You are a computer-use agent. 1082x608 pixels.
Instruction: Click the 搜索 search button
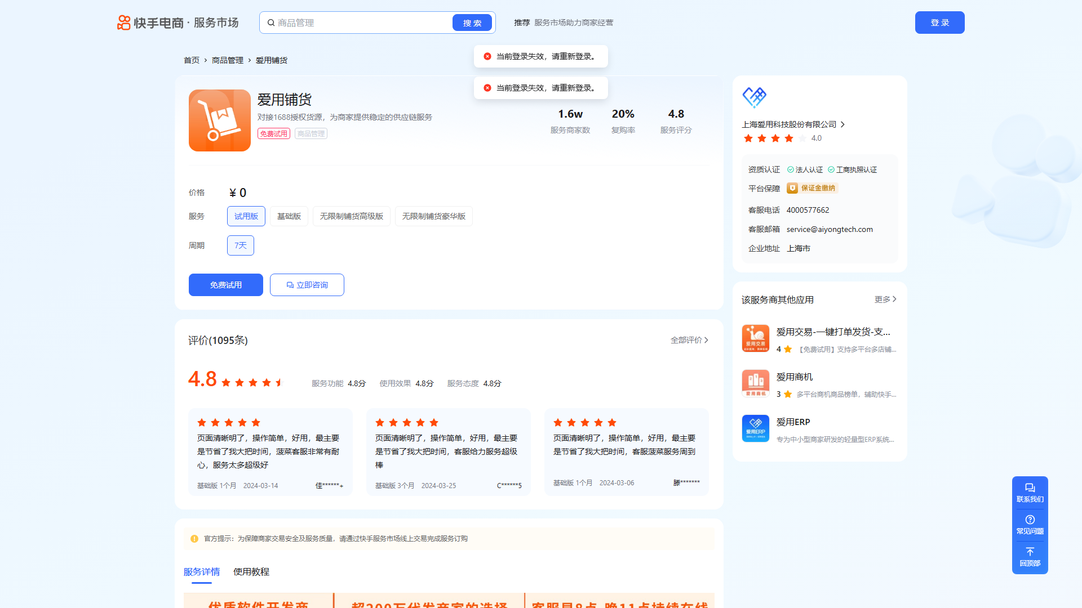click(472, 23)
